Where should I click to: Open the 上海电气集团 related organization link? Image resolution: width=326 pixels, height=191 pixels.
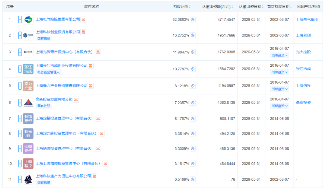pos(307,20)
